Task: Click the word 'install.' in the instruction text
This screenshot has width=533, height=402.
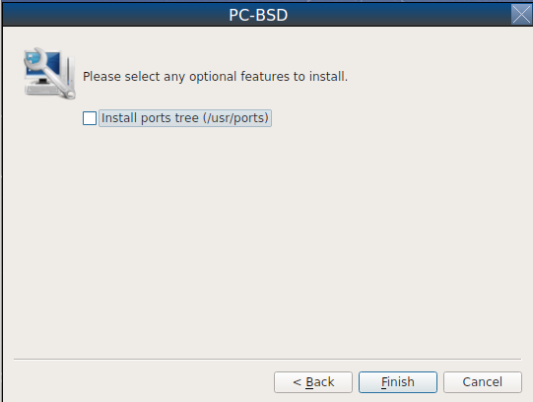Action: coord(328,77)
